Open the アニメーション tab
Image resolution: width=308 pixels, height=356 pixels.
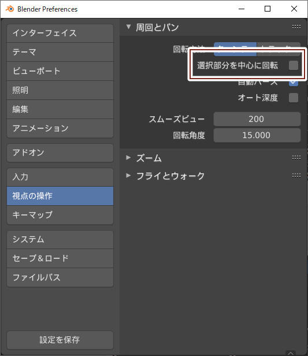pos(60,128)
